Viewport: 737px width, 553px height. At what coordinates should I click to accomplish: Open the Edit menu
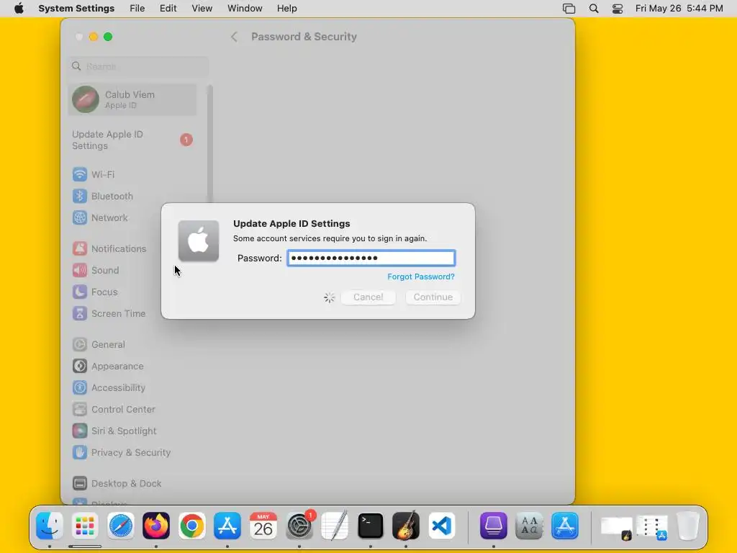tap(168, 9)
